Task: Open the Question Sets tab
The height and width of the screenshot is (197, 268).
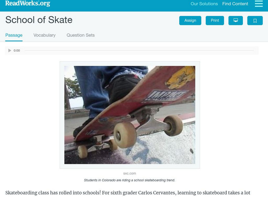Action: 80,35
